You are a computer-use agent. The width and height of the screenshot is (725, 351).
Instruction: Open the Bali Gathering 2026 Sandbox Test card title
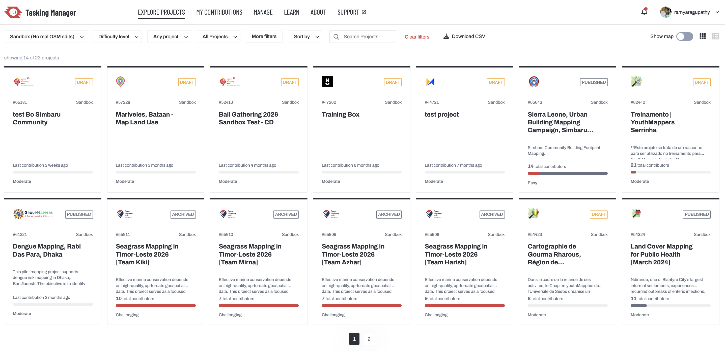click(248, 118)
